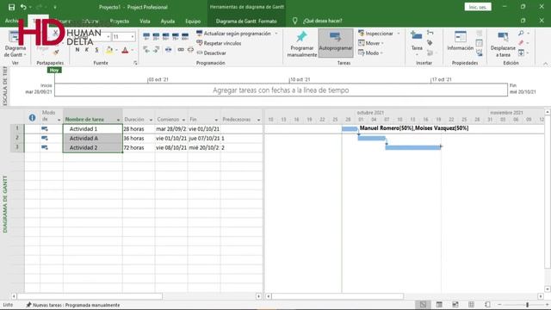551x310 pixels.
Task: Mark task 50% complete
Action: tap(165, 36)
